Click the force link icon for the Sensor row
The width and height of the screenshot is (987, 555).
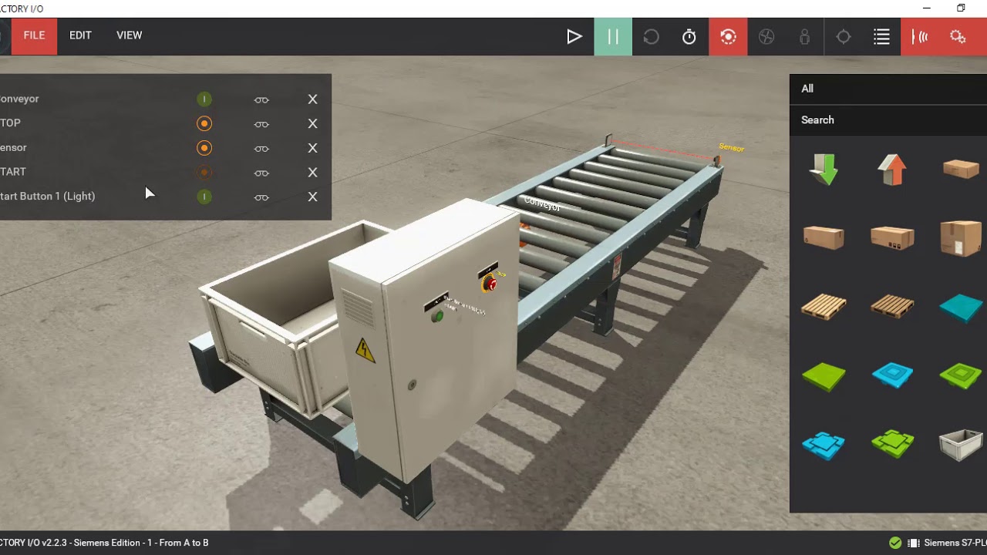tap(261, 149)
